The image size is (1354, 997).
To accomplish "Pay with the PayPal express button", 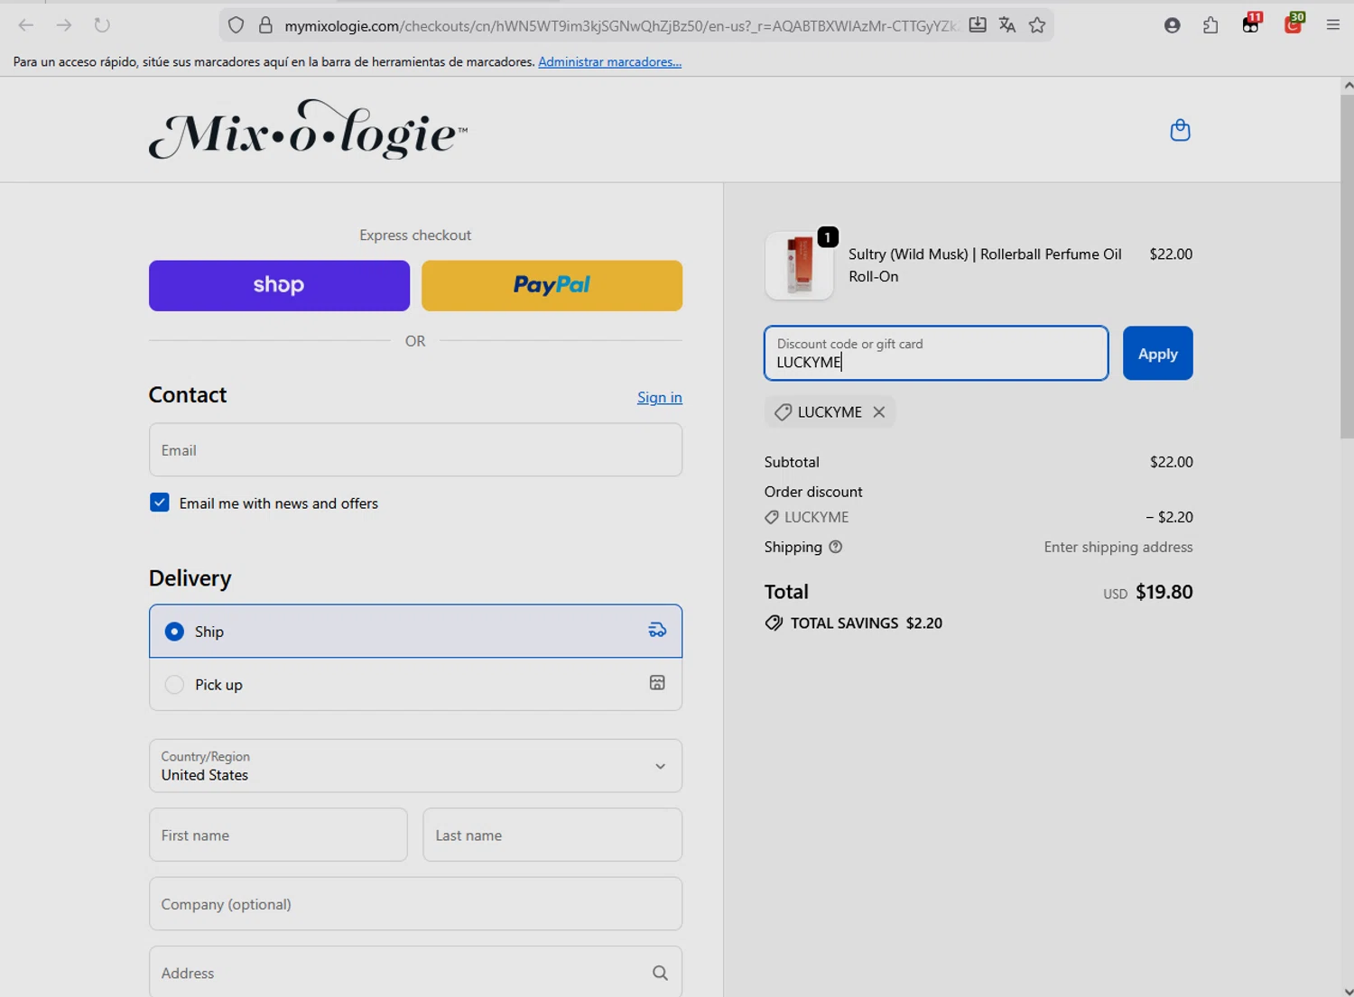I will tap(552, 285).
